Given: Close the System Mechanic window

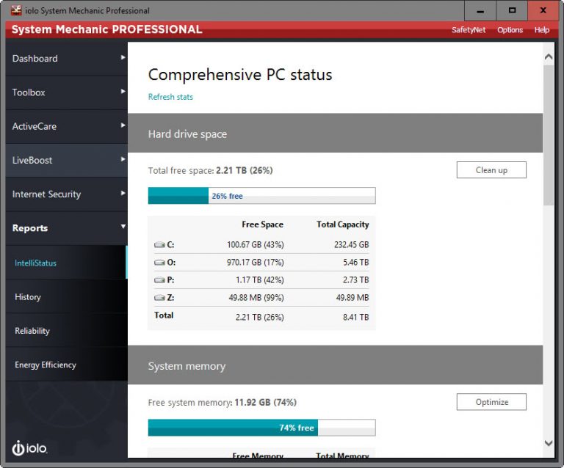Looking at the screenshot, I should (543, 11).
